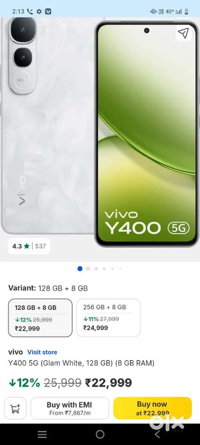Tap the phone call status icon
The width and height of the screenshot is (200, 445).
[30, 12]
